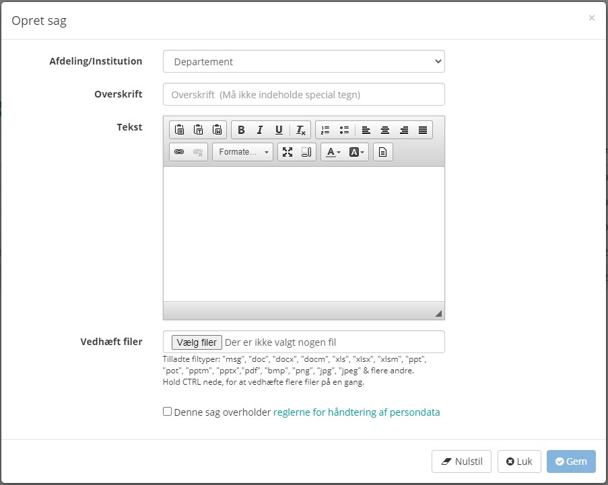Paste as plain text
Screen dimensions: 608x485
pos(199,130)
